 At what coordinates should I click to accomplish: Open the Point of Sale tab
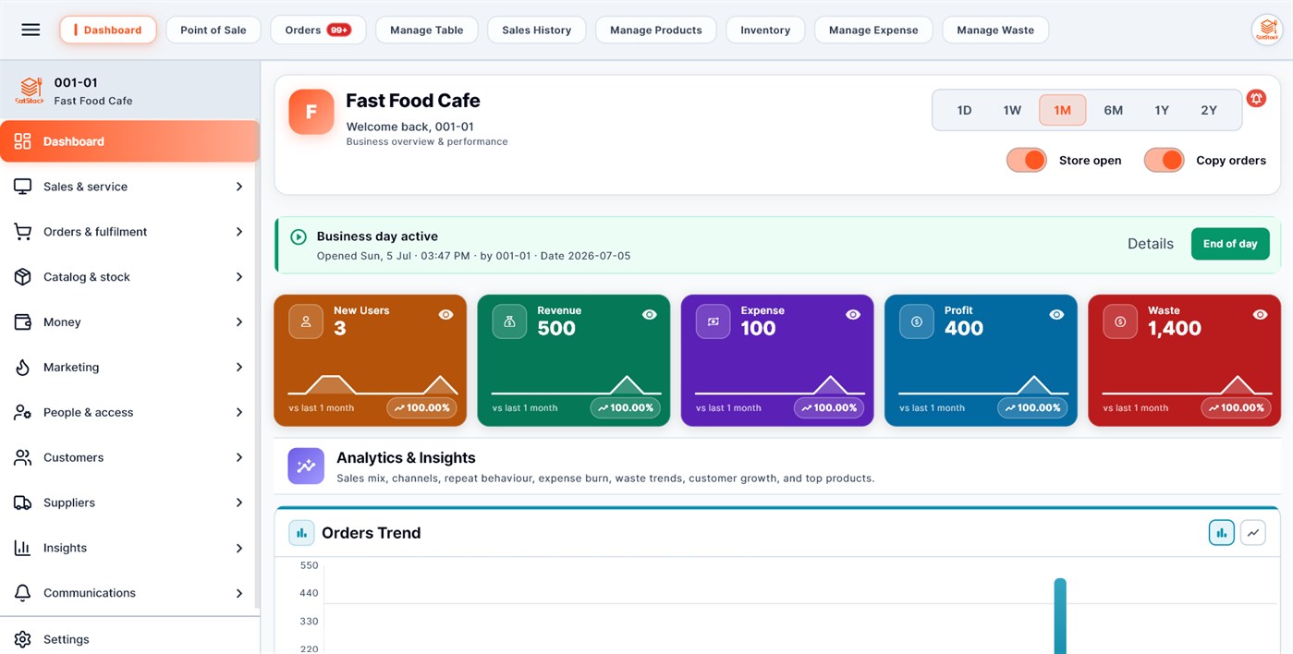coord(213,30)
